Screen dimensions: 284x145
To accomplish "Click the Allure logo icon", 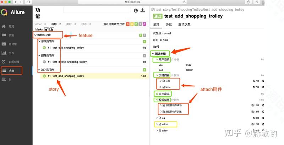I will [x=4, y=12].
